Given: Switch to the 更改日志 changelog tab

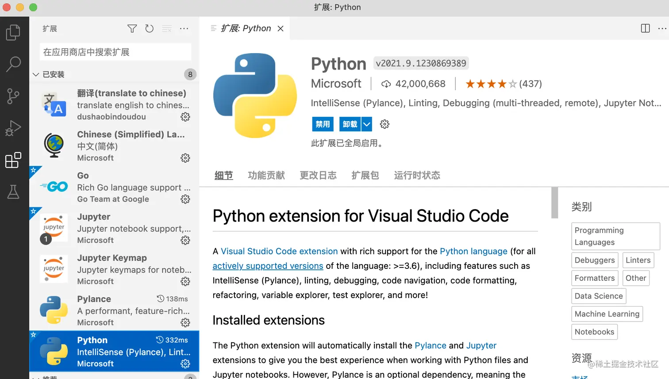Looking at the screenshot, I should tap(318, 176).
